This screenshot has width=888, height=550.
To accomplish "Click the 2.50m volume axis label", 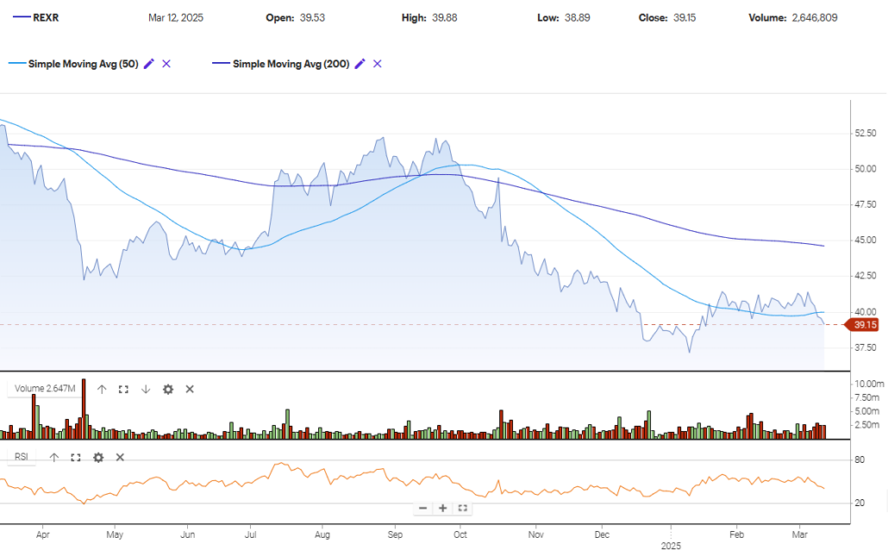I will [x=867, y=424].
